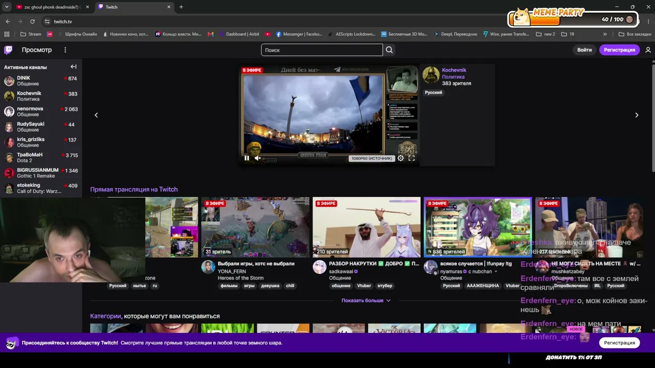Reload the current page
This screenshot has width=655, height=368.
pyautogui.click(x=32, y=21)
